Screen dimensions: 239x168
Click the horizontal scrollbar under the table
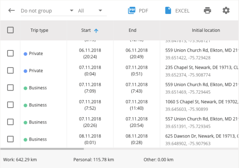(42, 149)
